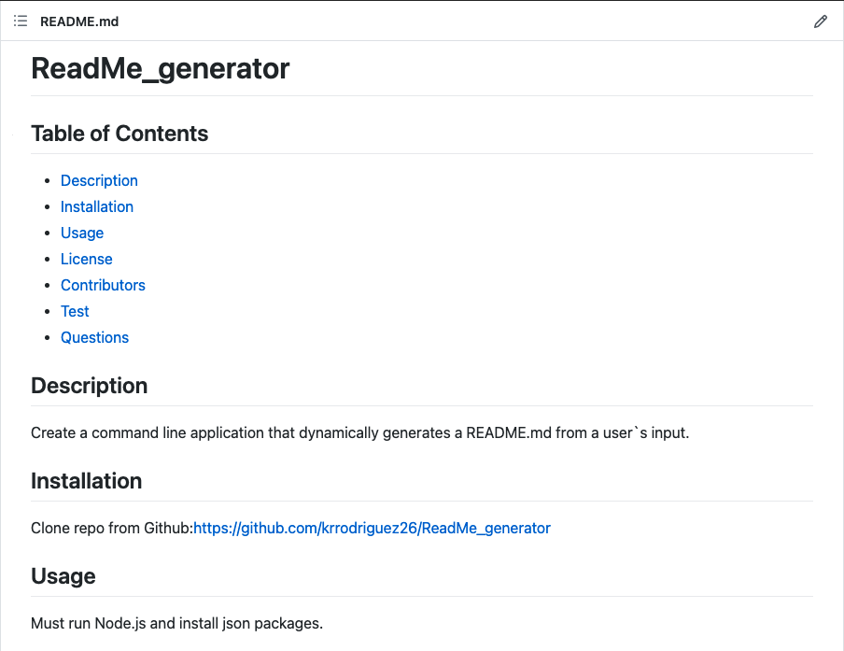The image size is (844, 651).
Task: Open the Description link
Action: point(99,180)
